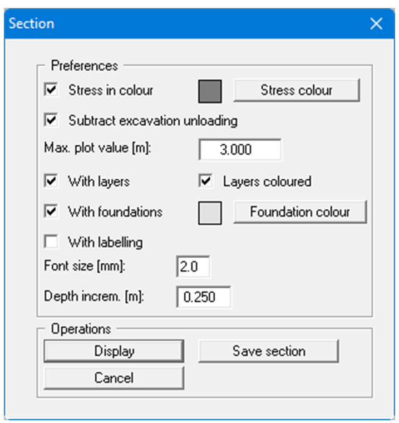Screen dimensions: 399x423
Task: Uncheck the With foundations option
Action: click(x=52, y=211)
